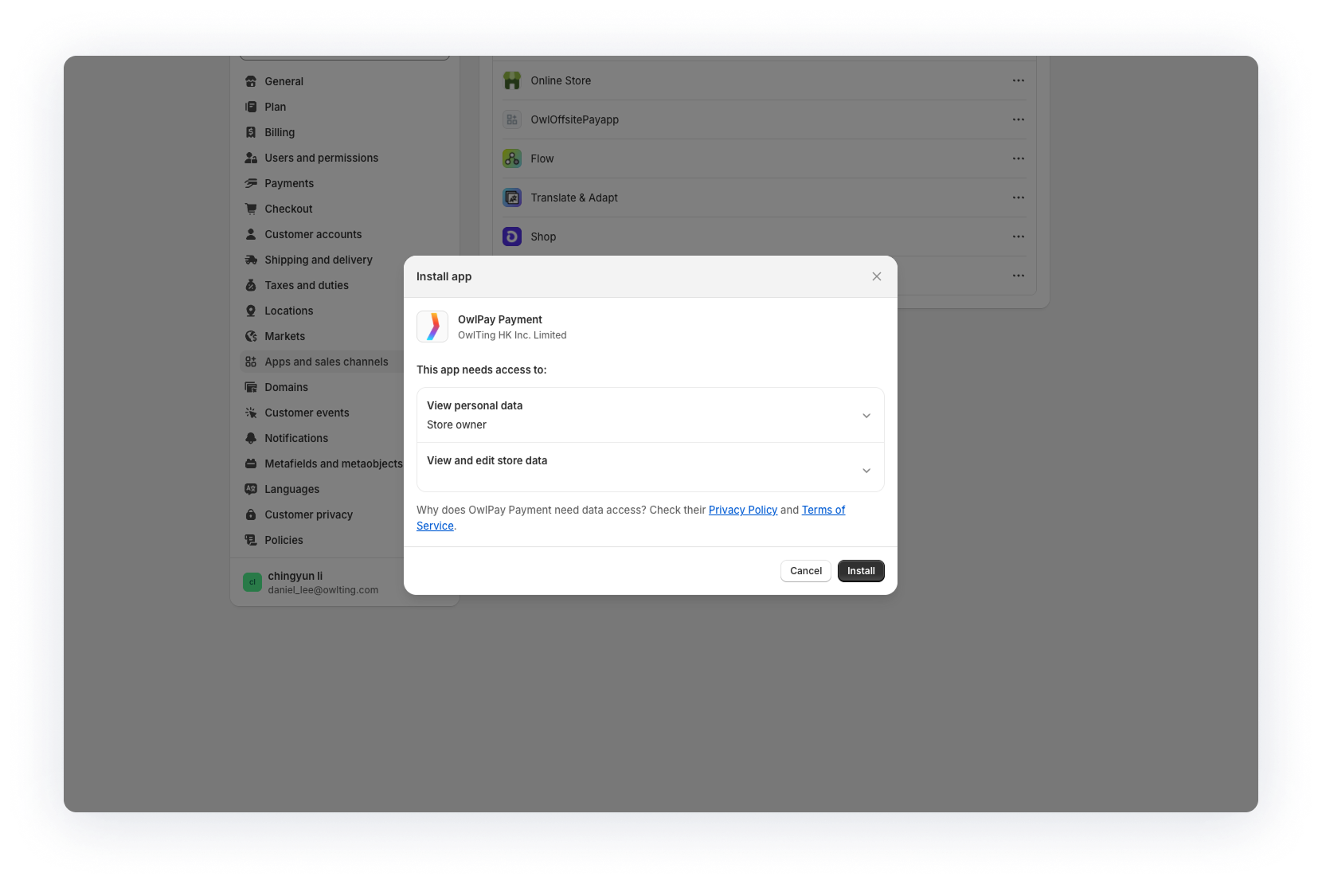
Task: Open more options menu for Online Store
Action: pyautogui.click(x=1019, y=80)
